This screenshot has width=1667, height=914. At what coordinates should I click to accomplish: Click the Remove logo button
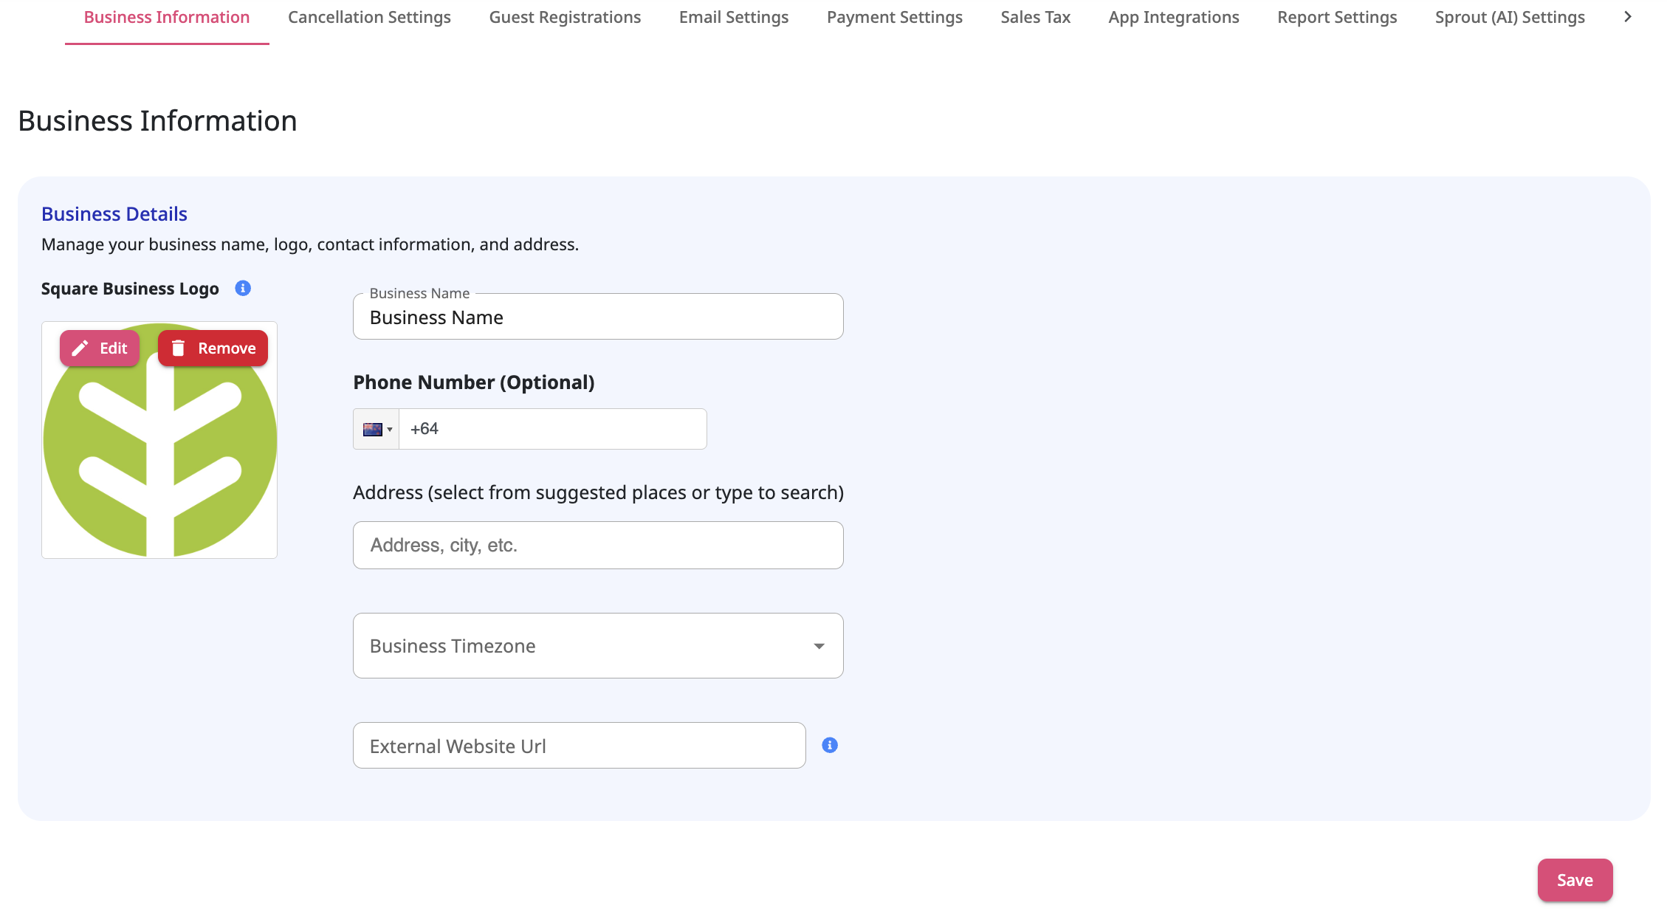[x=213, y=348]
